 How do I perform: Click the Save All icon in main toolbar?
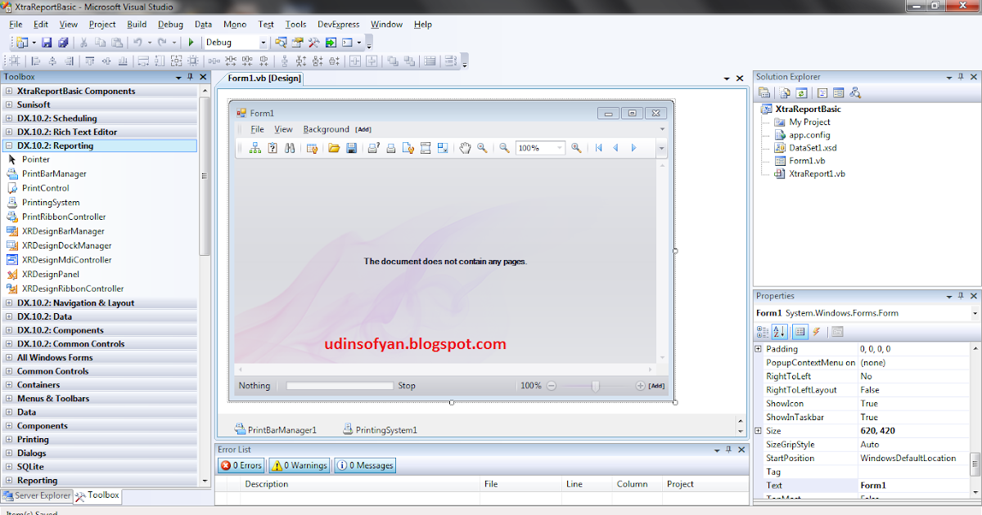pos(62,43)
